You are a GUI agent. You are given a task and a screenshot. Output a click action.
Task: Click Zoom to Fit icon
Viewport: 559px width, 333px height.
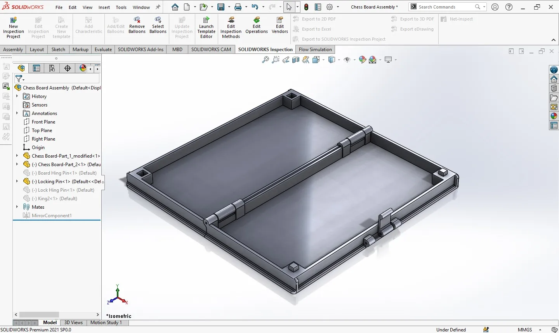tap(266, 60)
